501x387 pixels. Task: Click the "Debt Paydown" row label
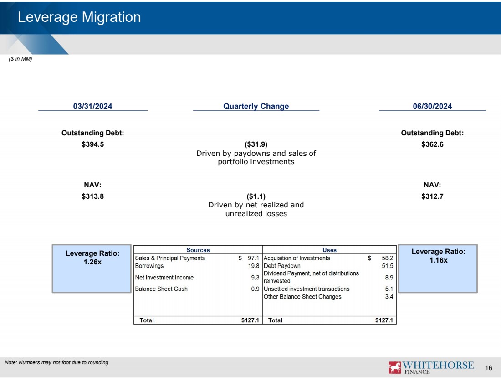282,266
